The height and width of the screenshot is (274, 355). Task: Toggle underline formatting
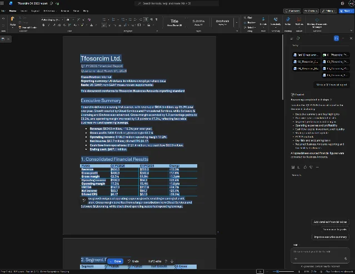54,25
